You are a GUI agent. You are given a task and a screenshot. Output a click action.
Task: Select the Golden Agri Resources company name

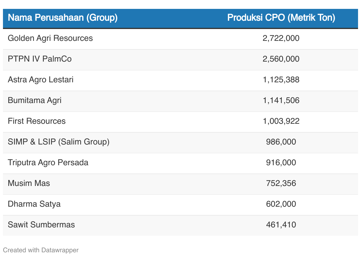(50, 38)
